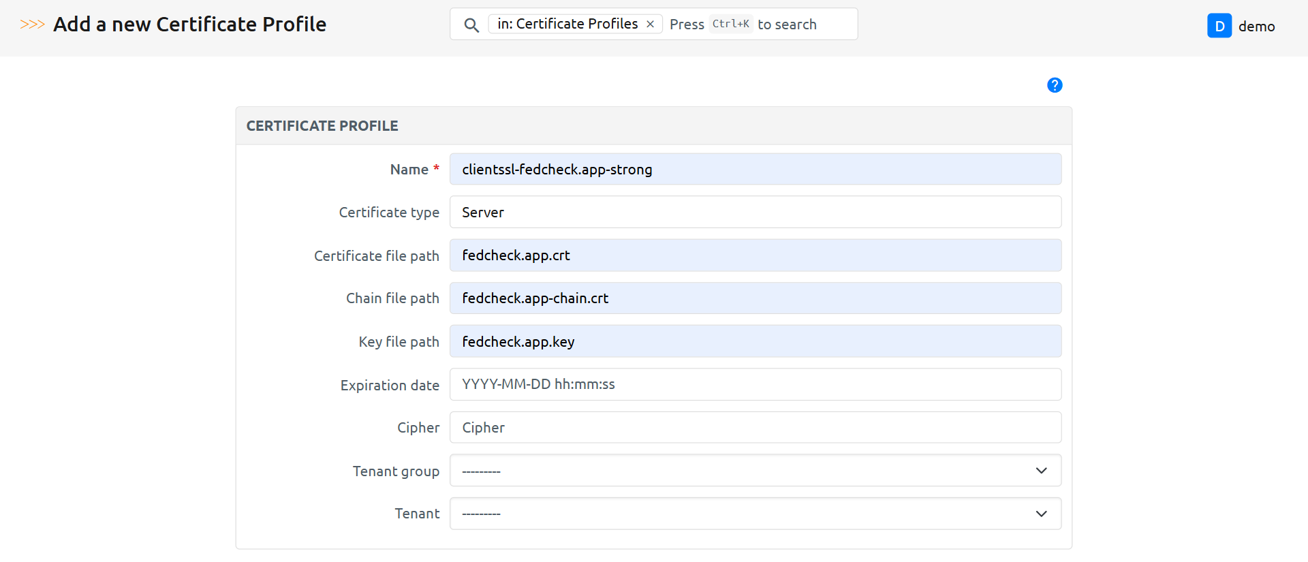Open the Tenant dropdown list
This screenshot has height=562, width=1308.
click(755, 514)
